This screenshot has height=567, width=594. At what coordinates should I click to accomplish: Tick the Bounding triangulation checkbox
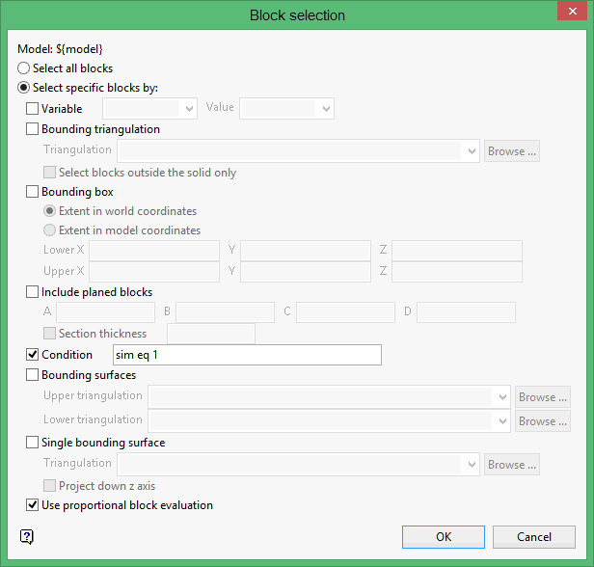pos(33,128)
